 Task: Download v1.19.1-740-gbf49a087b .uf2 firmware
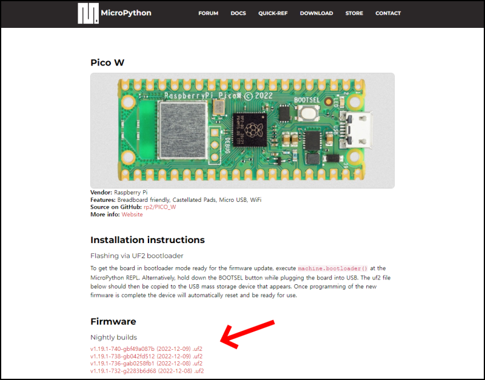(146, 349)
